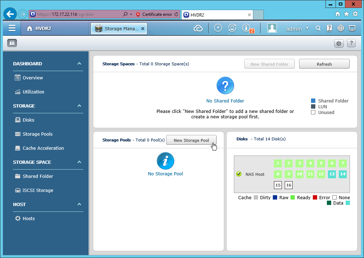Open external devices sync icon

(232, 28)
